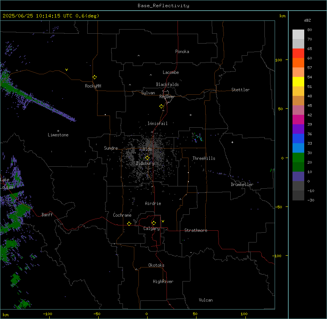This screenshot has width=327, height=319.
Task: Click the yellow V marker northwest of RockyMH
Action: 66,70
